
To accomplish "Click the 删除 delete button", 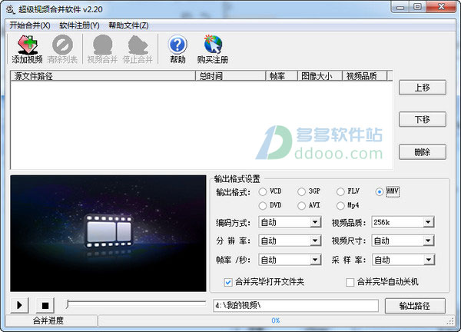I will pyautogui.click(x=422, y=152).
